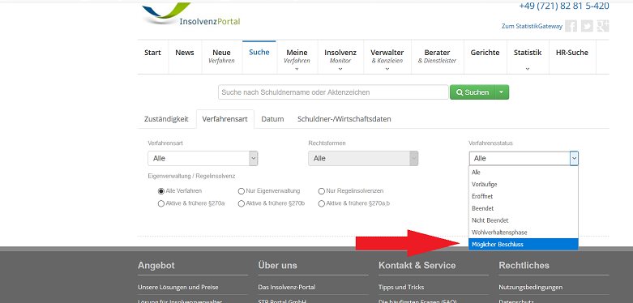Image resolution: width=633 pixels, height=303 pixels.
Task: Open the Tipps und Tricks link
Action: pyautogui.click(x=401, y=288)
